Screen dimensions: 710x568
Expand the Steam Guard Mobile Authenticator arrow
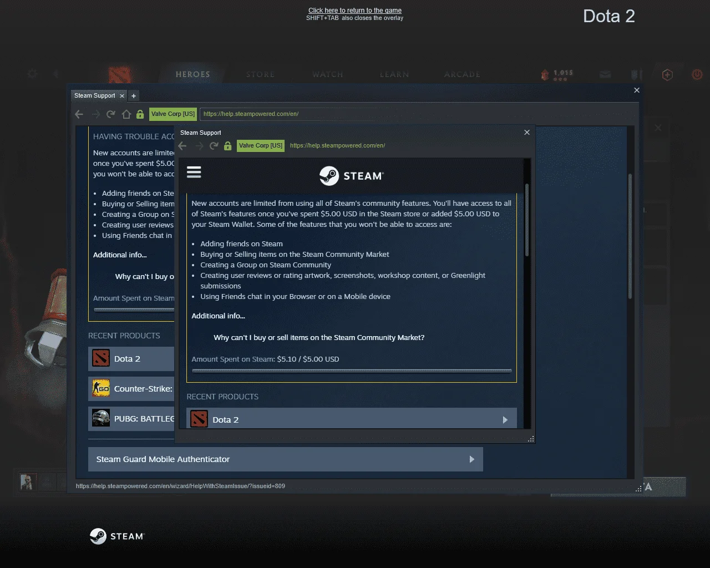coord(471,459)
